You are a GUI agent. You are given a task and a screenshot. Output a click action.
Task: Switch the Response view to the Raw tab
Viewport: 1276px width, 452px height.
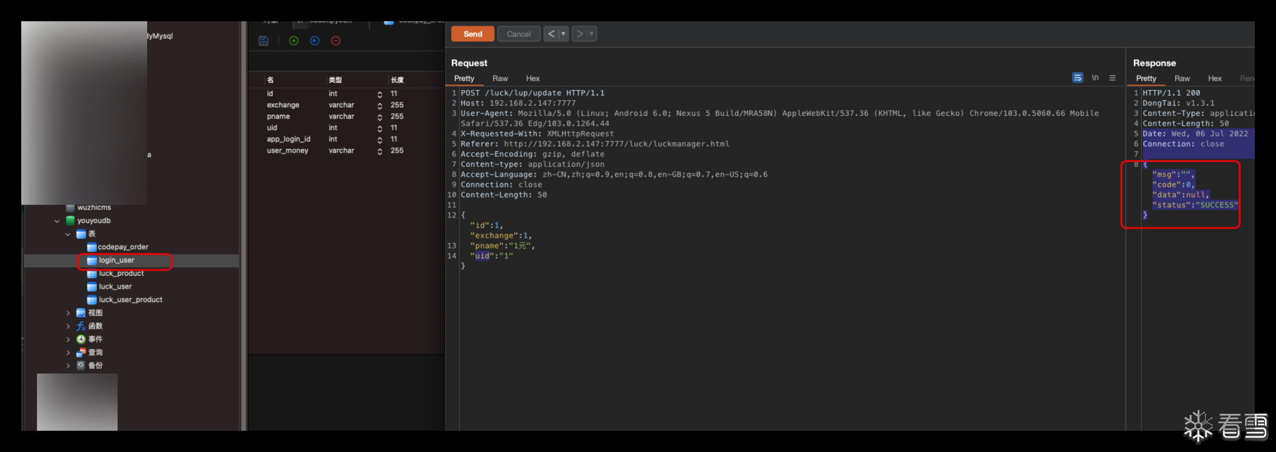pos(1182,78)
